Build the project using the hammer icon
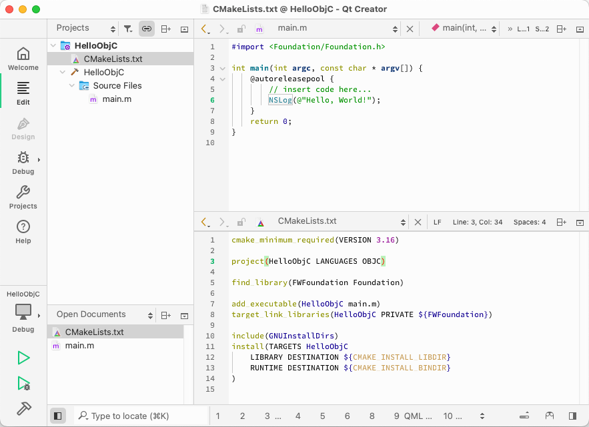 coord(23,408)
